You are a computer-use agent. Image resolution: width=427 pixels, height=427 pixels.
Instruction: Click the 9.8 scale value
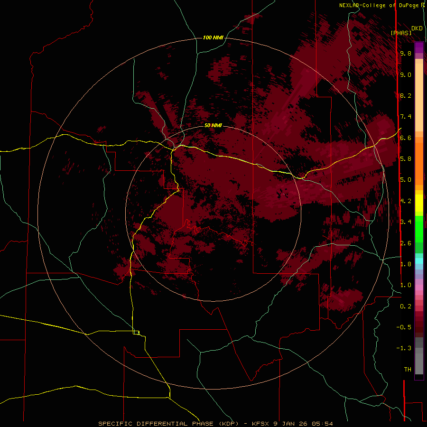[406, 53]
